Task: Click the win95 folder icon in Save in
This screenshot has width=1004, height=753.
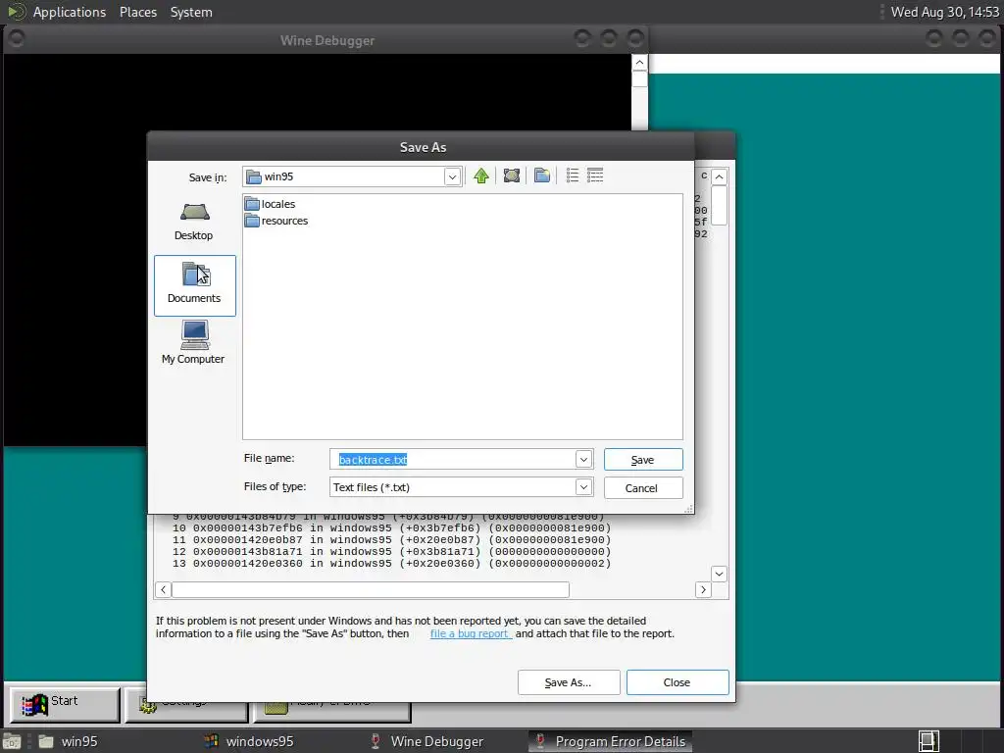Action: coord(254,176)
